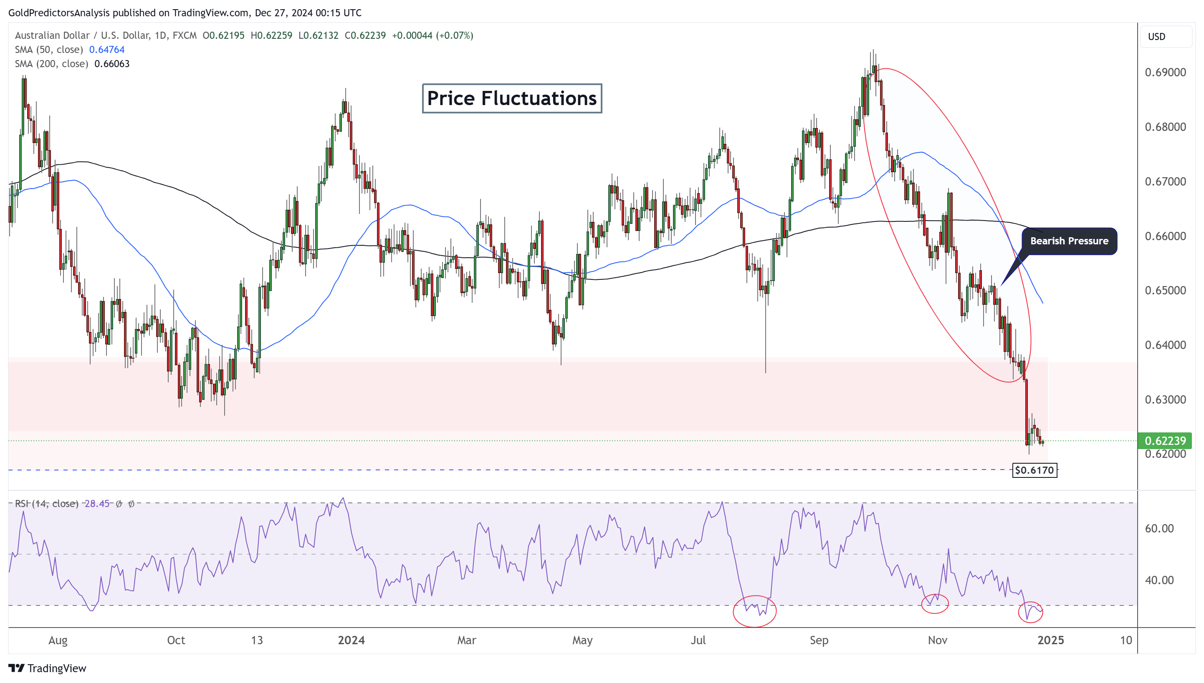Click the '2025' time axis label
The height and width of the screenshot is (683, 1204).
(x=1050, y=640)
